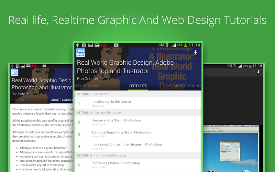Tap the download icon in right phone toolbar

[x=258, y=72]
